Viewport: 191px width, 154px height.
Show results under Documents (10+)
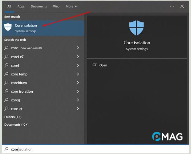click(16, 124)
